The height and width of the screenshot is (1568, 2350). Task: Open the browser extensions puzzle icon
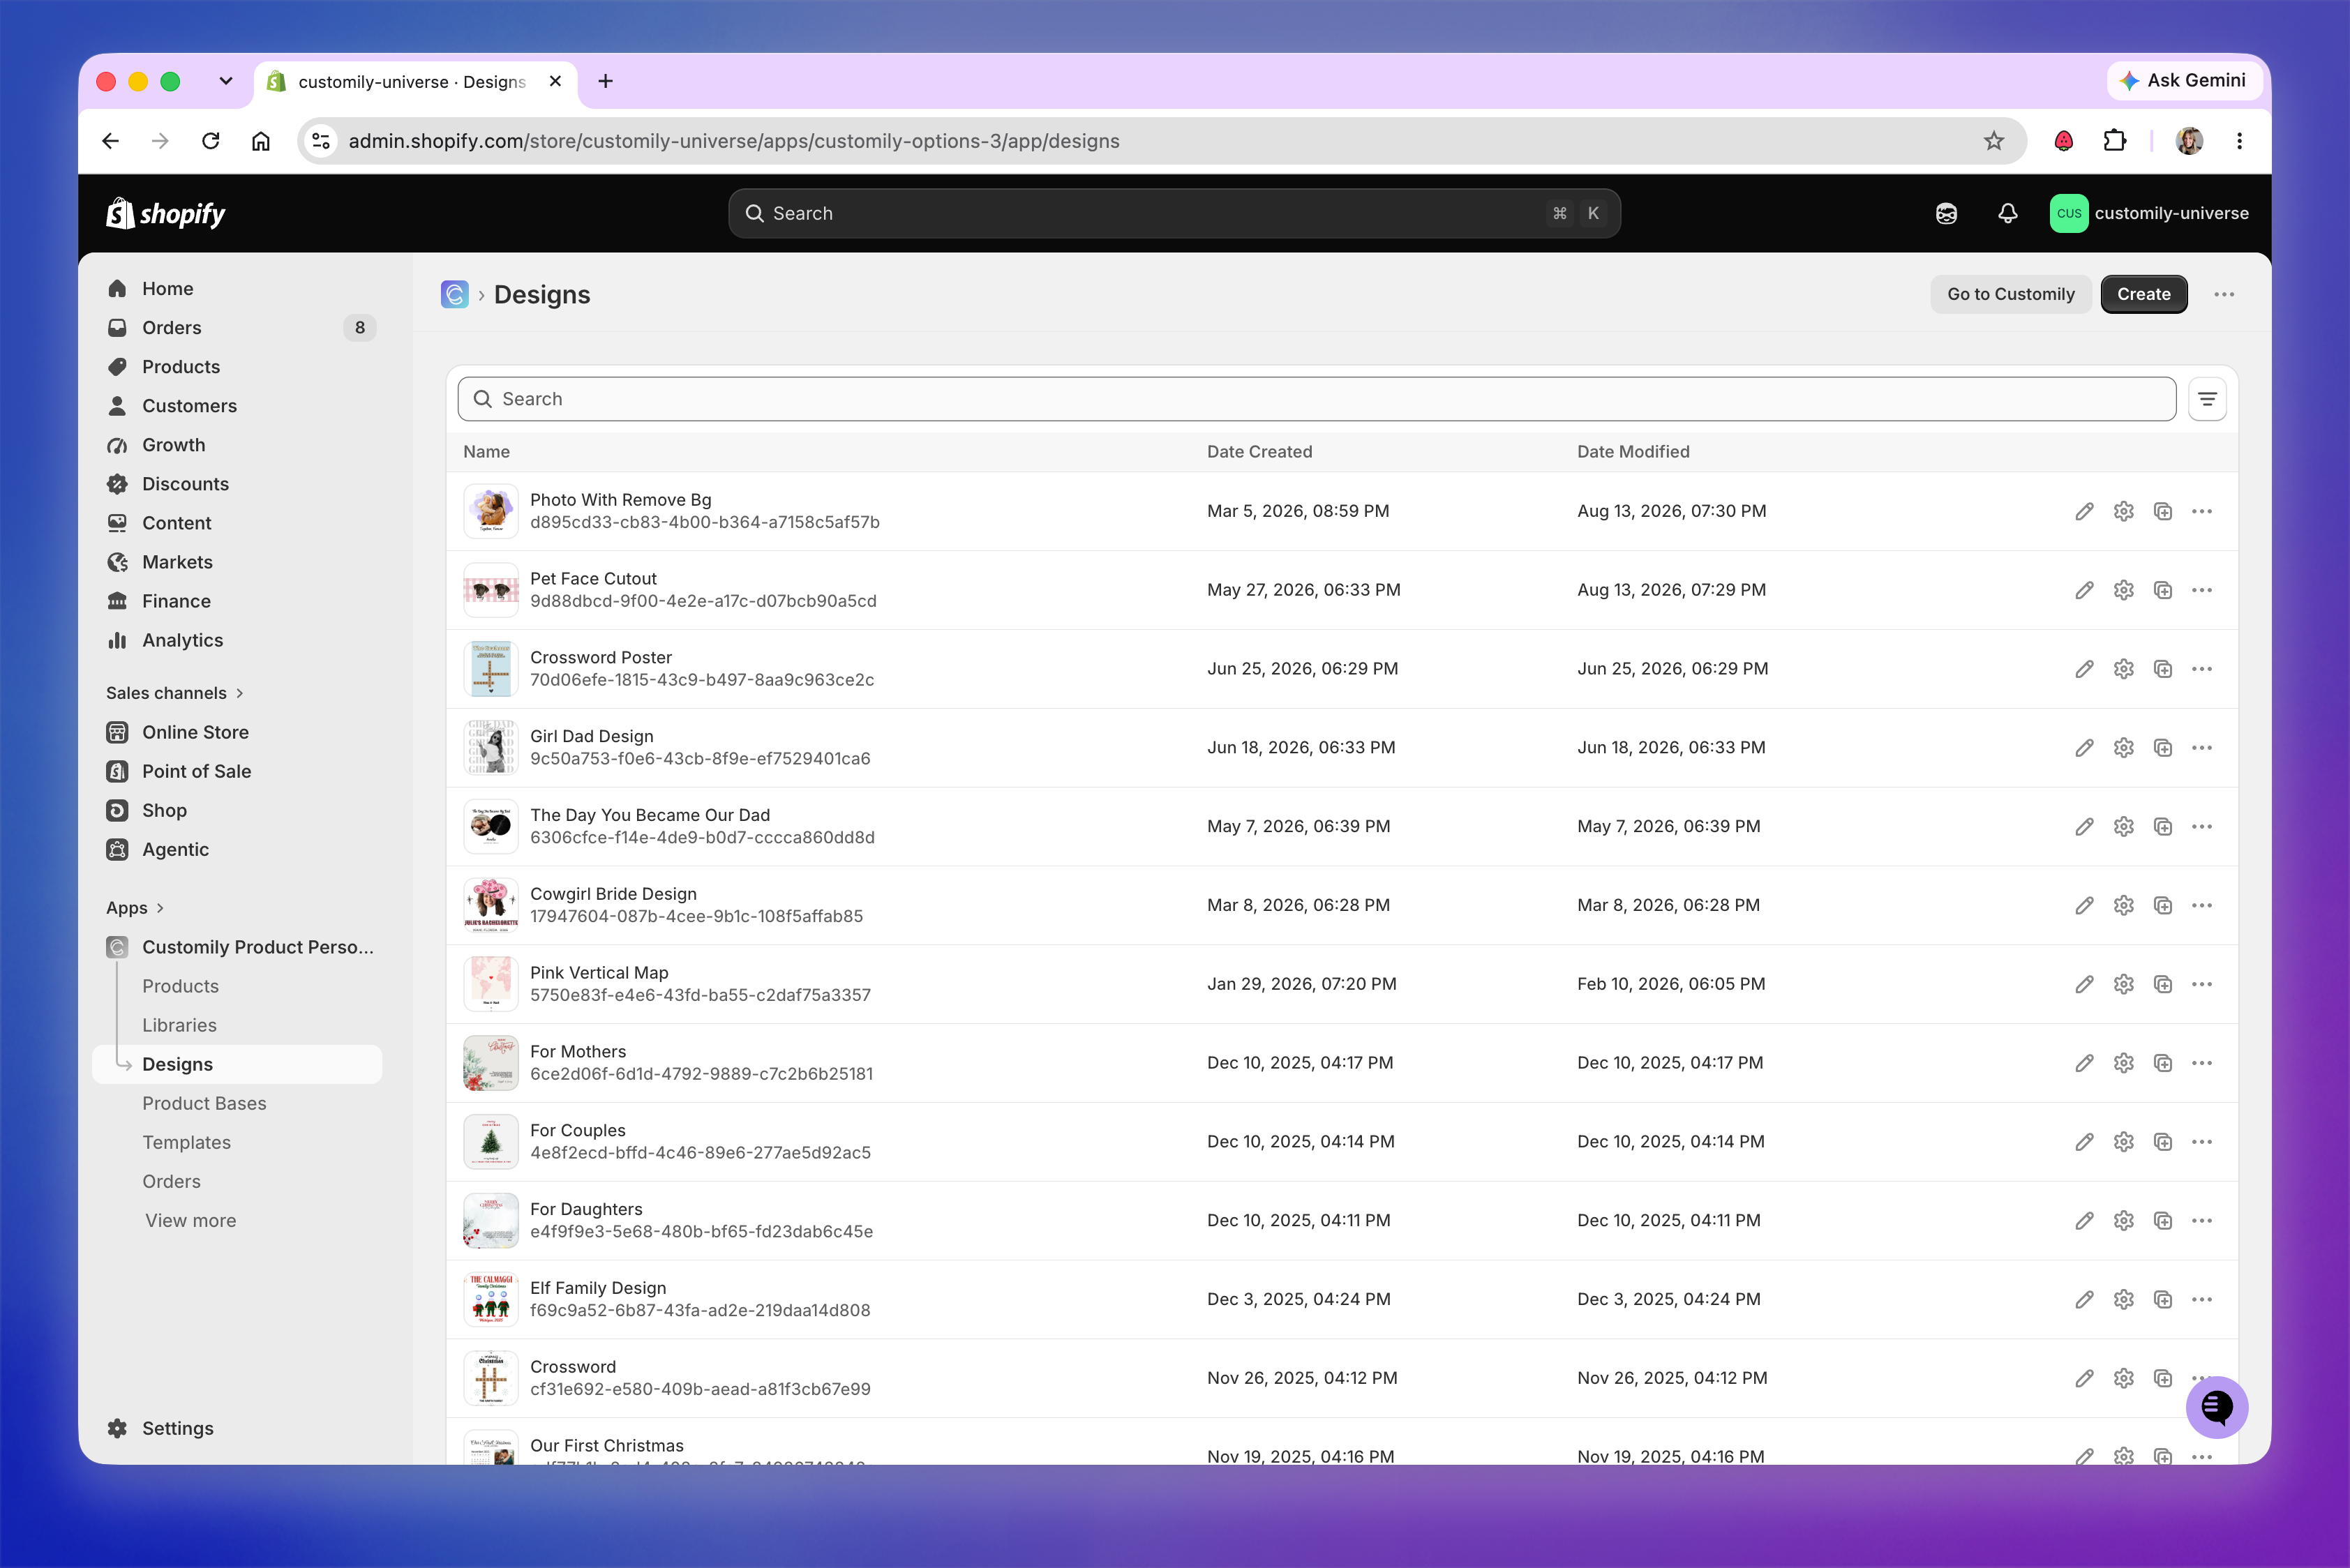tap(2114, 141)
